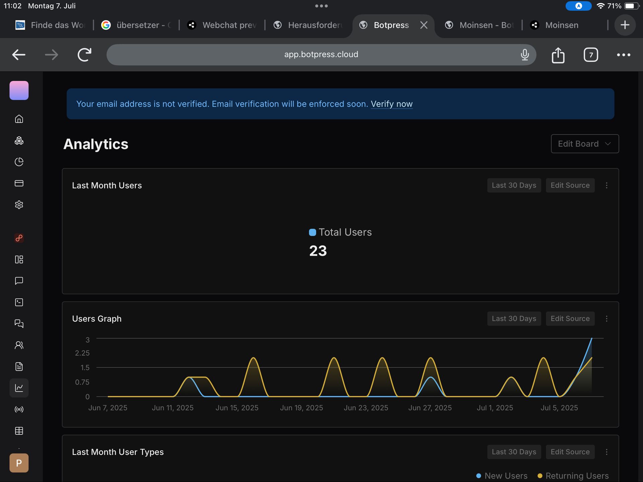The width and height of the screenshot is (643, 482).
Task: Open the Home icon in sidebar
Action: click(19, 119)
